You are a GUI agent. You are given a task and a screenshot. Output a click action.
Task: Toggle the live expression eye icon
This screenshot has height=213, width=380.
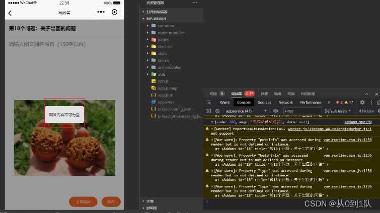(x=275, y=111)
